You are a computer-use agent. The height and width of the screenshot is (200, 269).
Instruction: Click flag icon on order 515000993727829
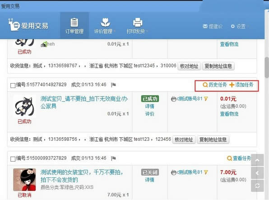click(113, 158)
